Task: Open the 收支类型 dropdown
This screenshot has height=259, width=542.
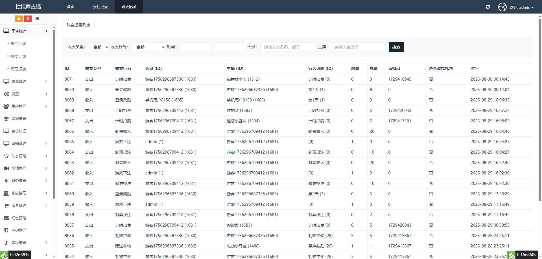Action: point(99,47)
